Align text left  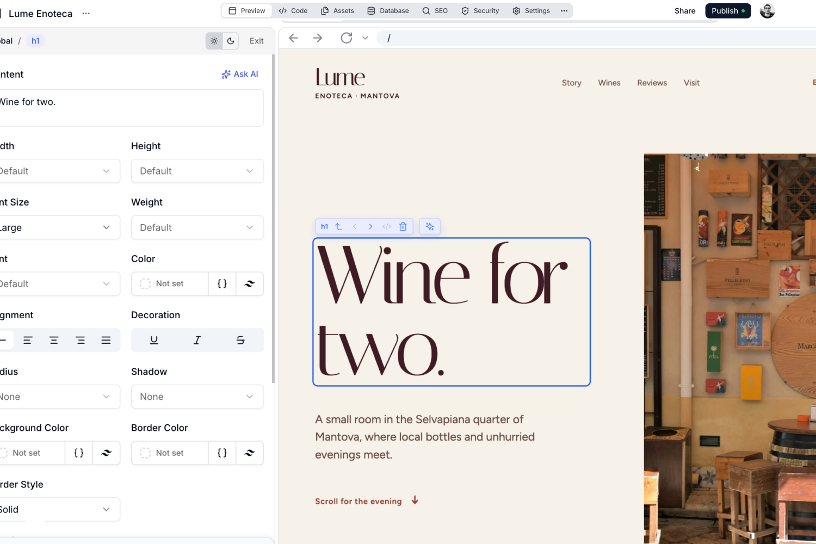pyautogui.click(x=28, y=341)
